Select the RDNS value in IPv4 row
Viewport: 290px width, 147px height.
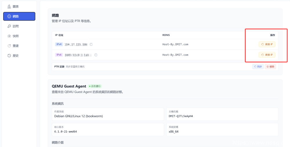(175, 45)
